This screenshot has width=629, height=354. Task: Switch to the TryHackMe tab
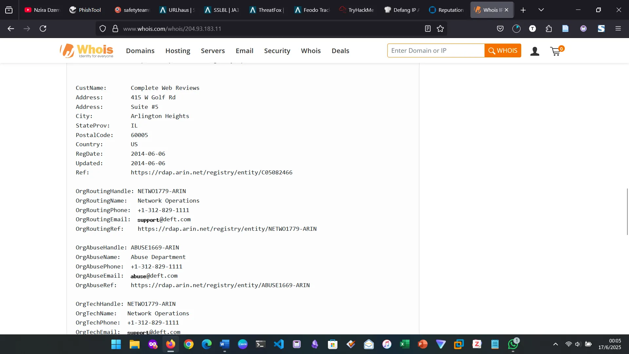(356, 10)
